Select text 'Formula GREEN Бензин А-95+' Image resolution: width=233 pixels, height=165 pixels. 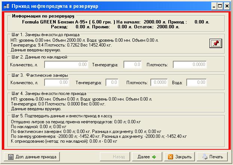tap(55, 22)
